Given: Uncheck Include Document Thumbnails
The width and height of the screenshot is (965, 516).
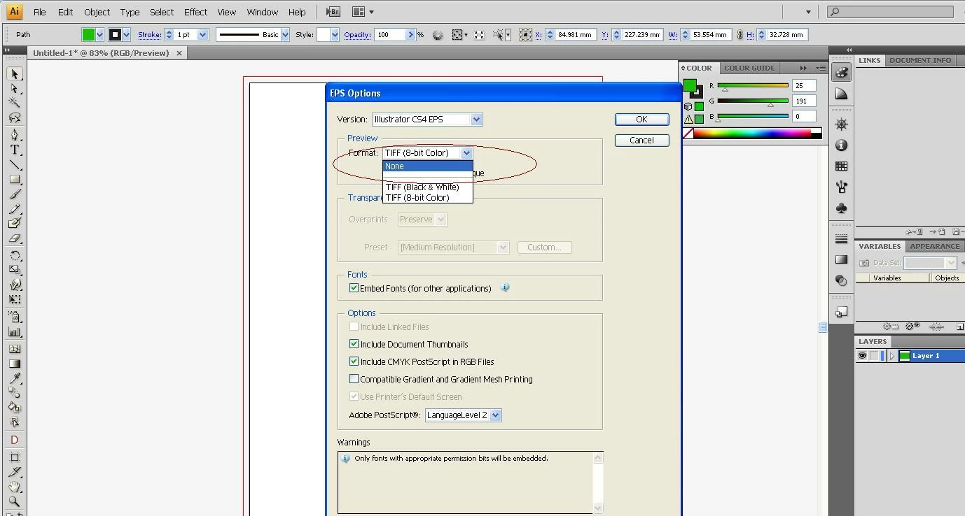Looking at the screenshot, I should point(354,344).
